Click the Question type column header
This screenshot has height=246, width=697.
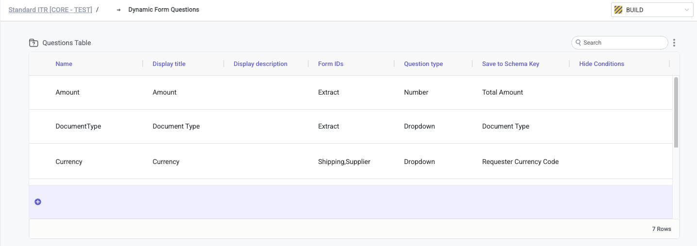point(423,64)
